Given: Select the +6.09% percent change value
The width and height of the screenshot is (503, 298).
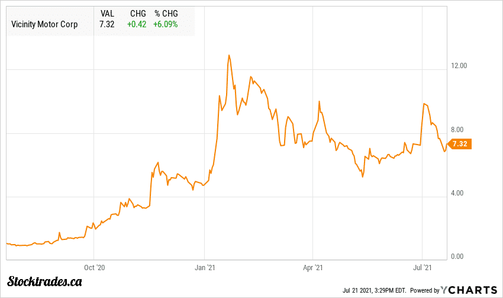Looking at the screenshot, I should click(165, 24).
